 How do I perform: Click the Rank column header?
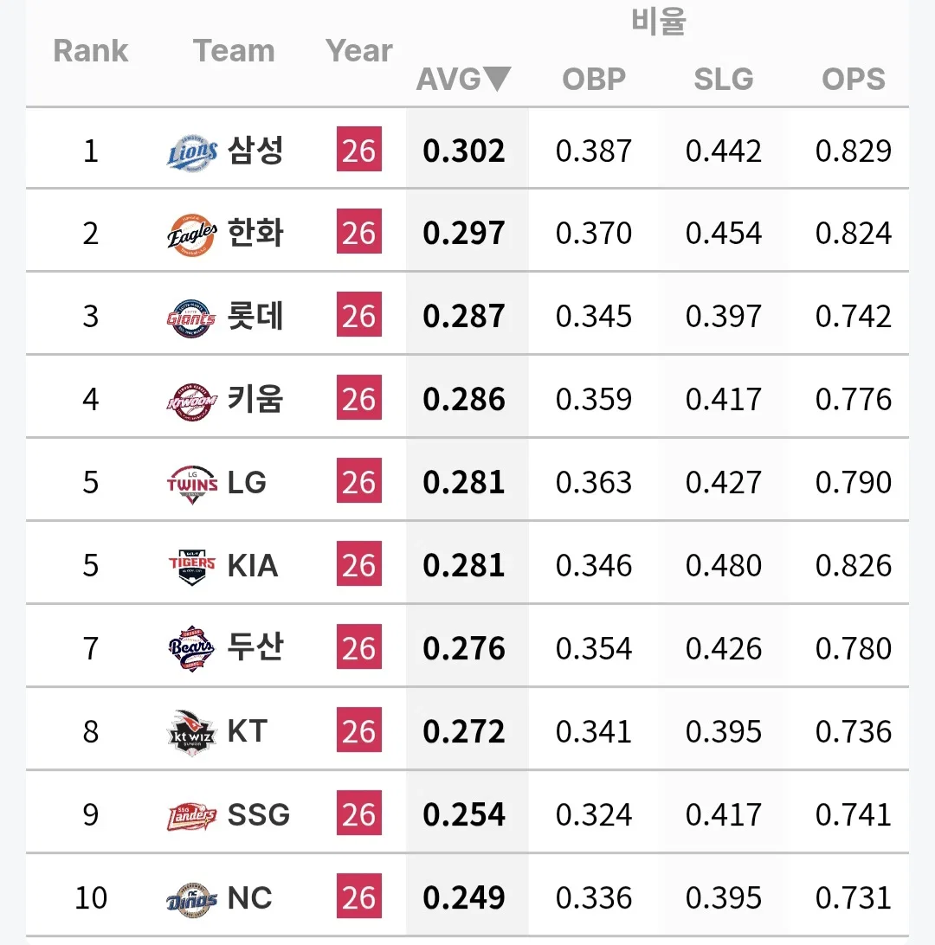(90, 50)
